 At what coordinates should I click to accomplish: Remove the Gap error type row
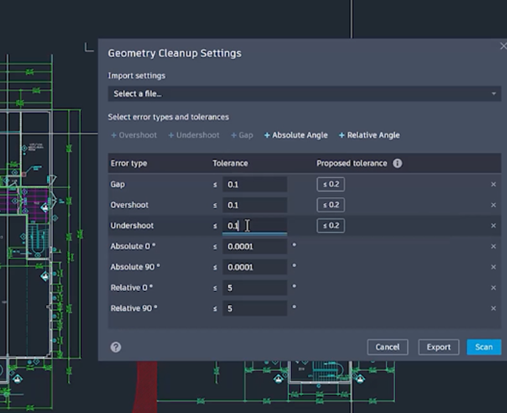(x=493, y=185)
